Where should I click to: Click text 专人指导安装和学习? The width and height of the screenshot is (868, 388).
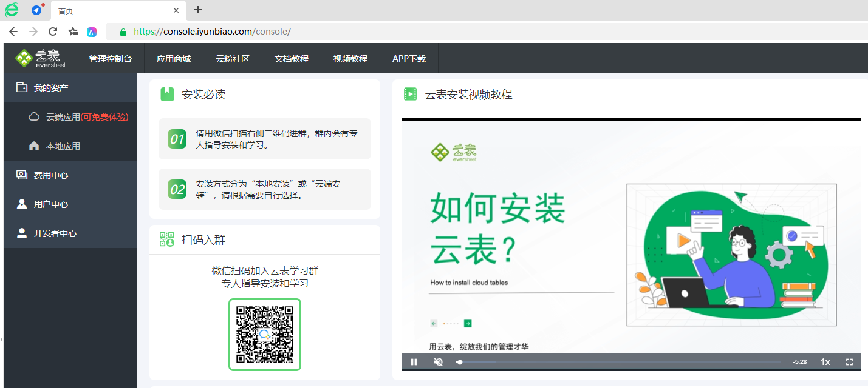[265, 283]
